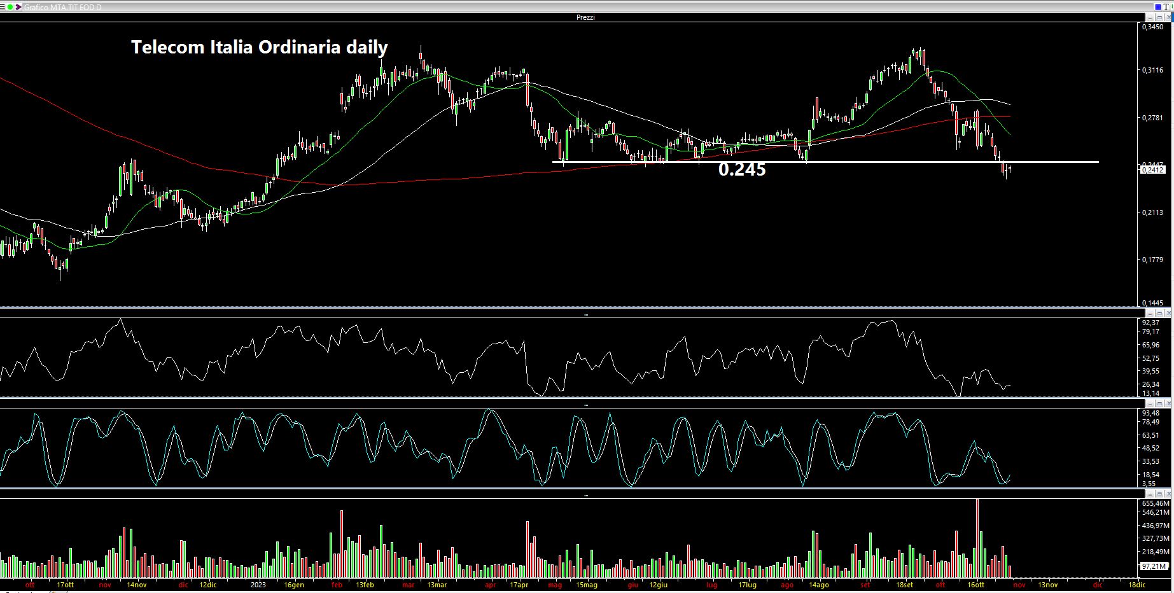Screen dimensions: 1174x593
Task: Click the 13nov date on the time axis
Action: pyautogui.click(x=1048, y=585)
